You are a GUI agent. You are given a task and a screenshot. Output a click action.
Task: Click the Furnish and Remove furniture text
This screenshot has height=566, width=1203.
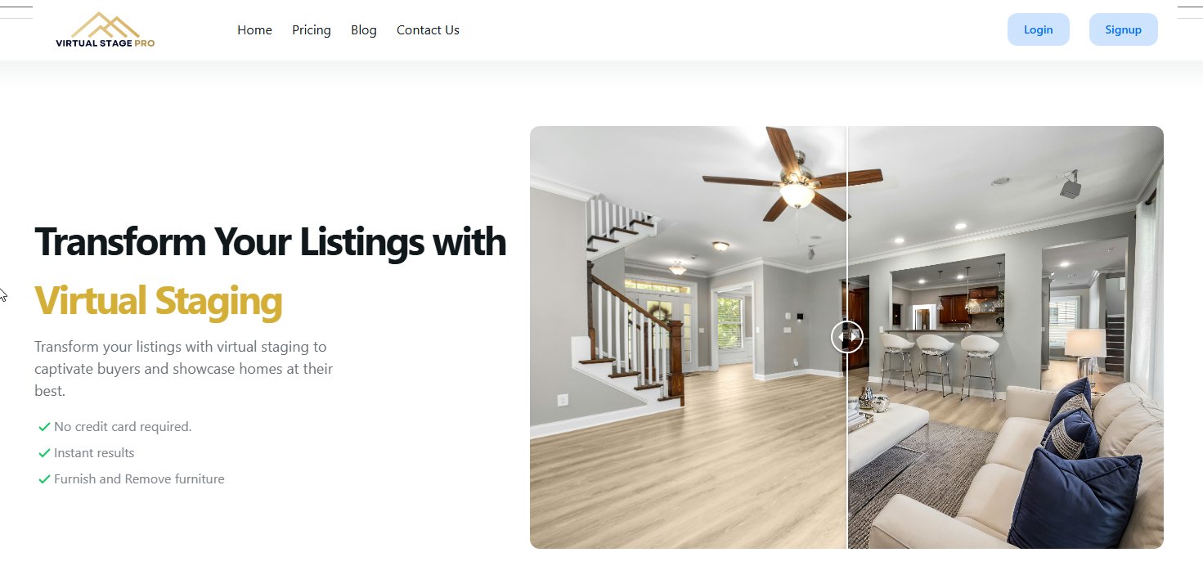pyautogui.click(x=139, y=479)
